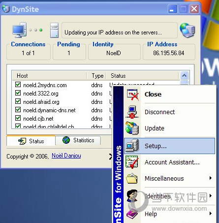Click the Close menu item icon
This screenshot has height=223, width=219.
tap(132, 95)
